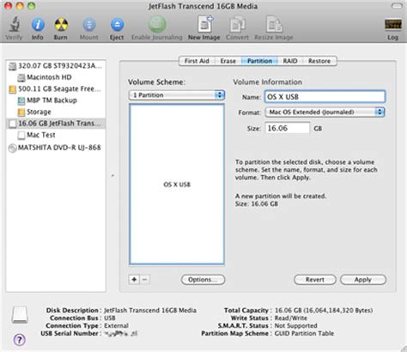Switch to the First Aid tab
This screenshot has width=407, height=352.
pos(197,61)
